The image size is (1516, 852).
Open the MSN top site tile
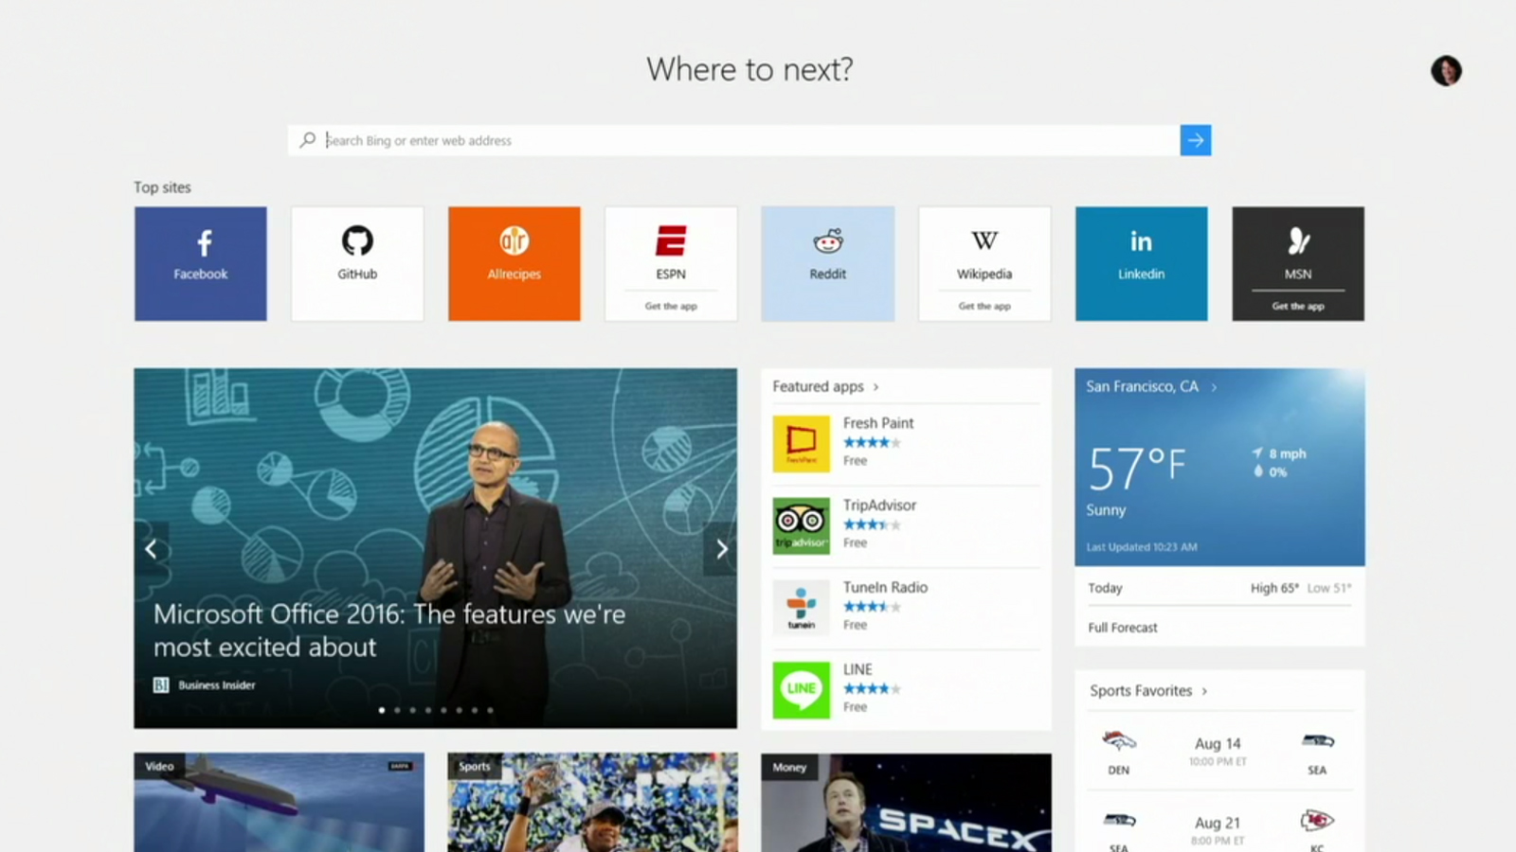(x=1298, y=264)
